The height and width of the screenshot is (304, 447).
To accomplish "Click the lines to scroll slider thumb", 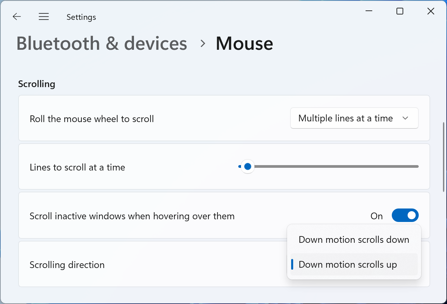I will click(x=248, y=166).
